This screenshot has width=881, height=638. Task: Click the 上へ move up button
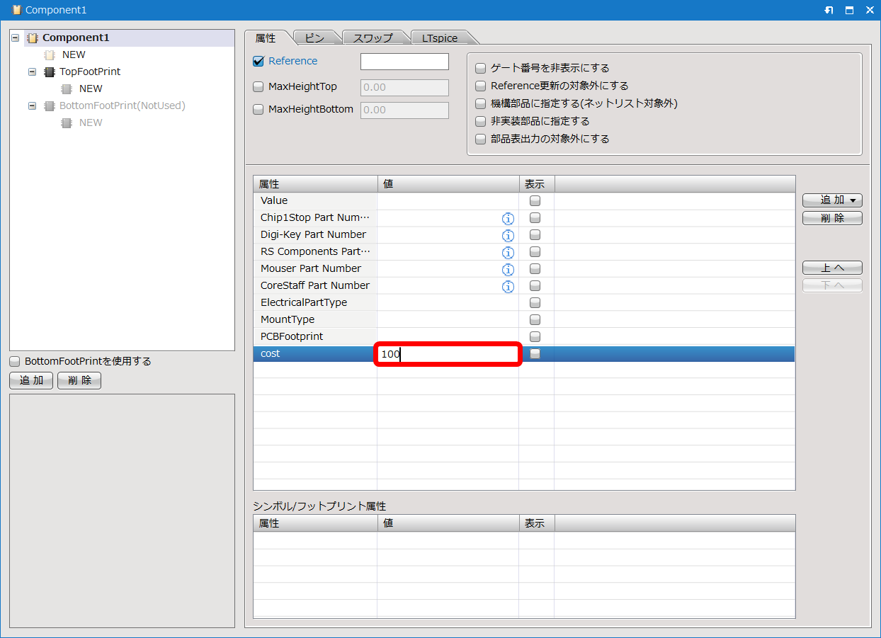pyautogui.click(x=832, y=268)
